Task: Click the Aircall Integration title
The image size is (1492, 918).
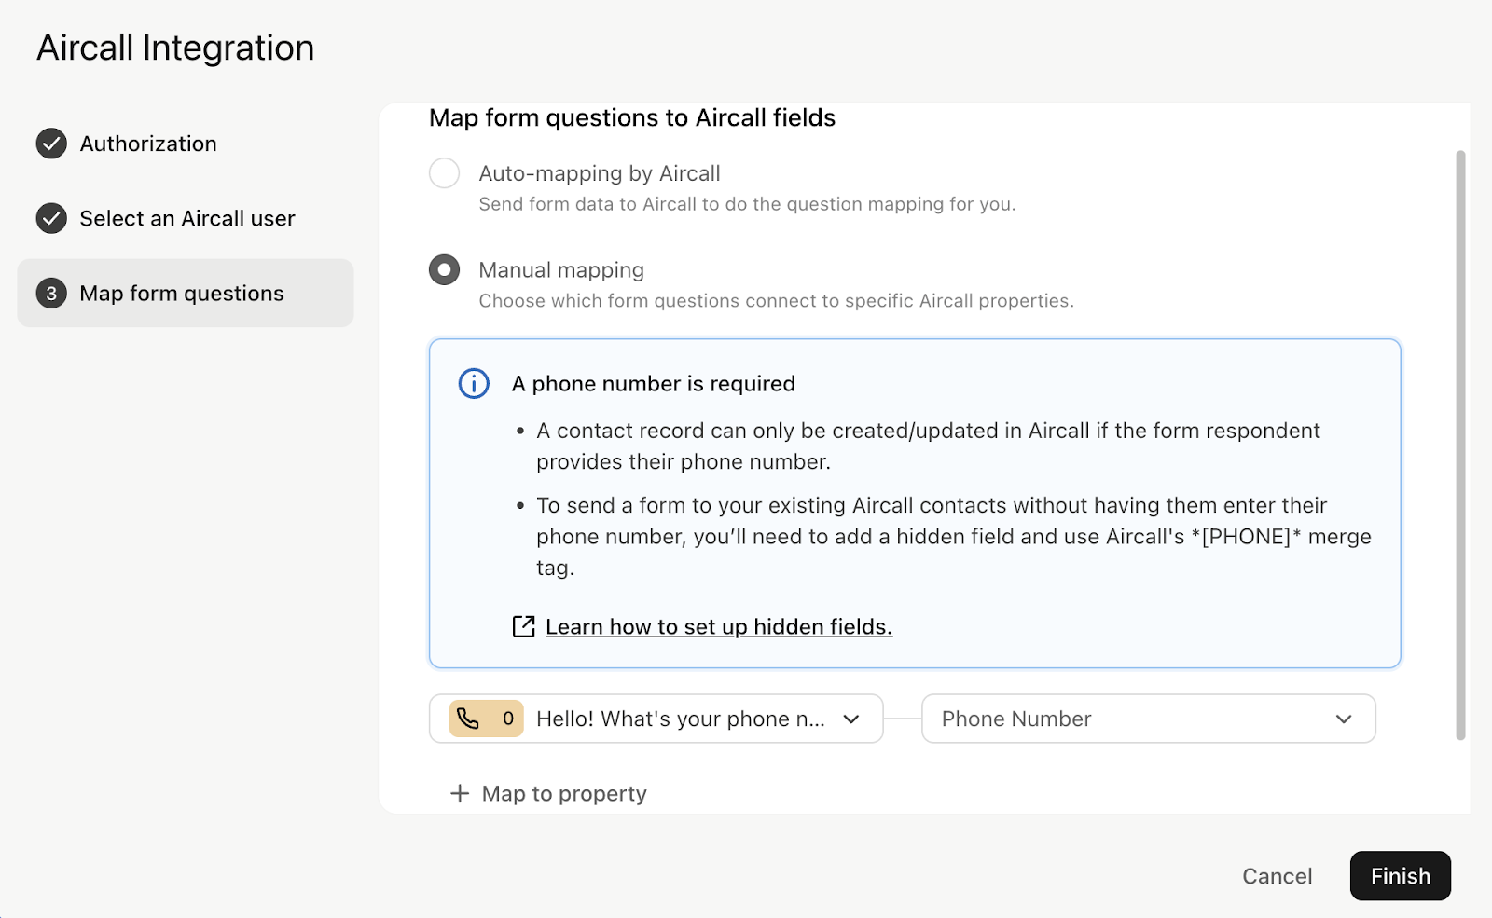Action: (175, 48)
